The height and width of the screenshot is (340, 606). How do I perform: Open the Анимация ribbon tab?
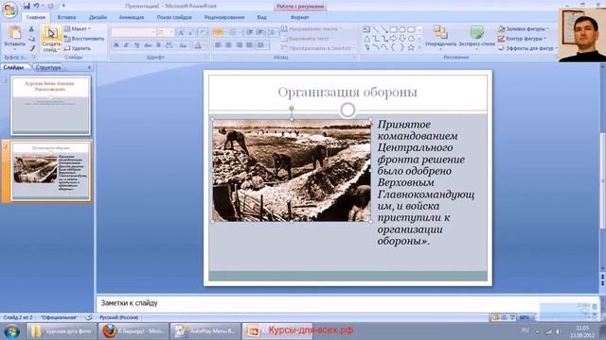pos(132,17)
